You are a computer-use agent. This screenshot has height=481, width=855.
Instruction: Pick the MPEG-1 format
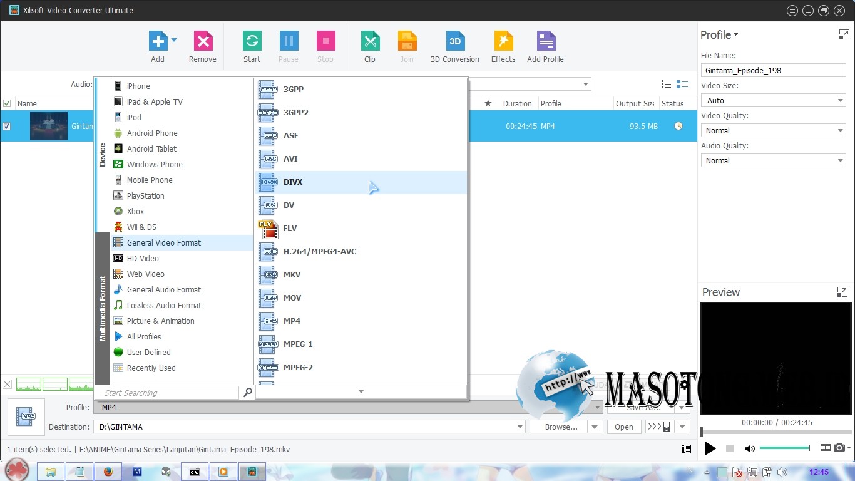tap(361, 344)
